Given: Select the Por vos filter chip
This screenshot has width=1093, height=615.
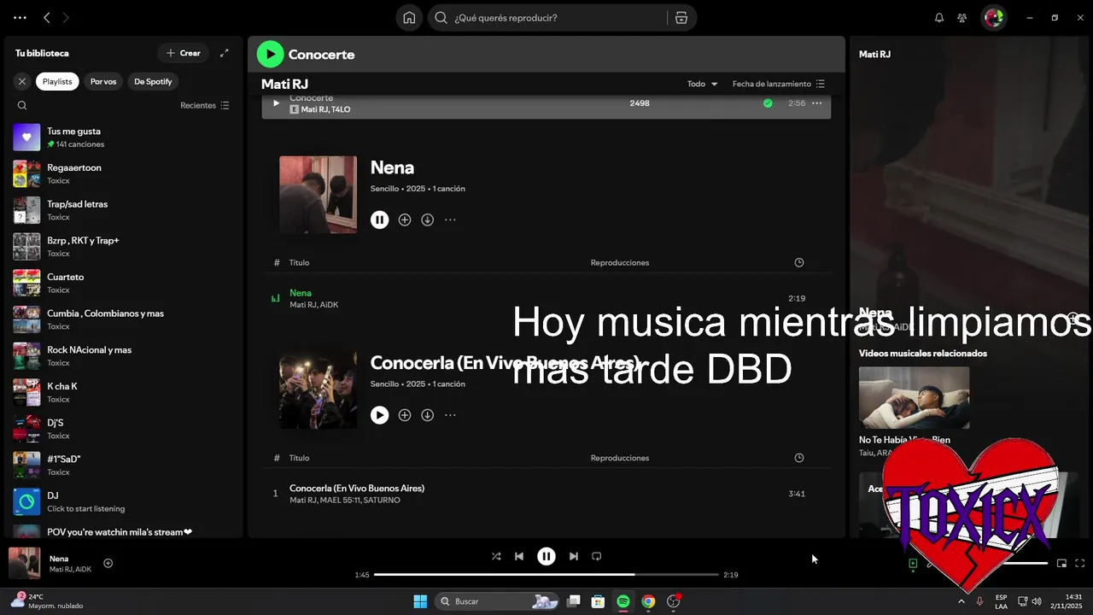Looking at the screenshot, I should 103,81.
